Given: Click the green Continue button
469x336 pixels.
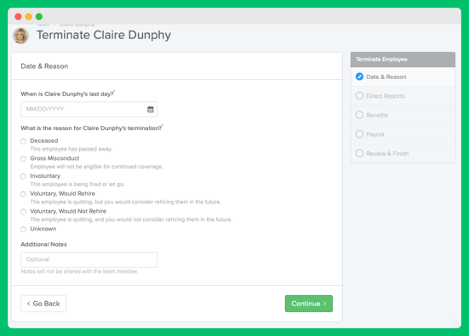Looking at the screenshot, I should point(309,304).
